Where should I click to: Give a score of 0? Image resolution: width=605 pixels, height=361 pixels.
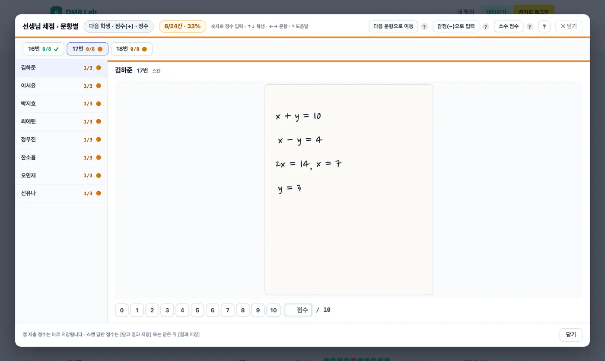tap(122, 310)
